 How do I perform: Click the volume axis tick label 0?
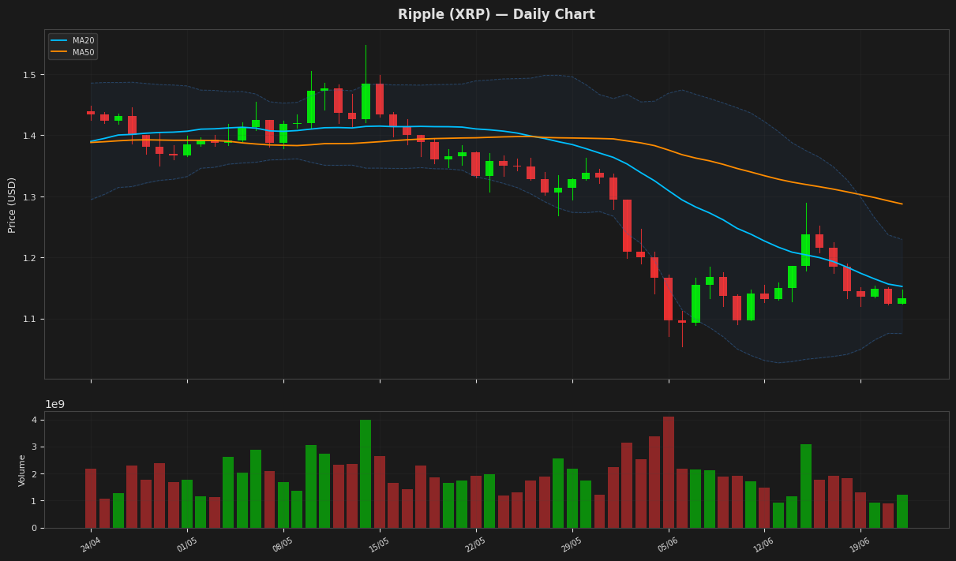pos(35,528)
